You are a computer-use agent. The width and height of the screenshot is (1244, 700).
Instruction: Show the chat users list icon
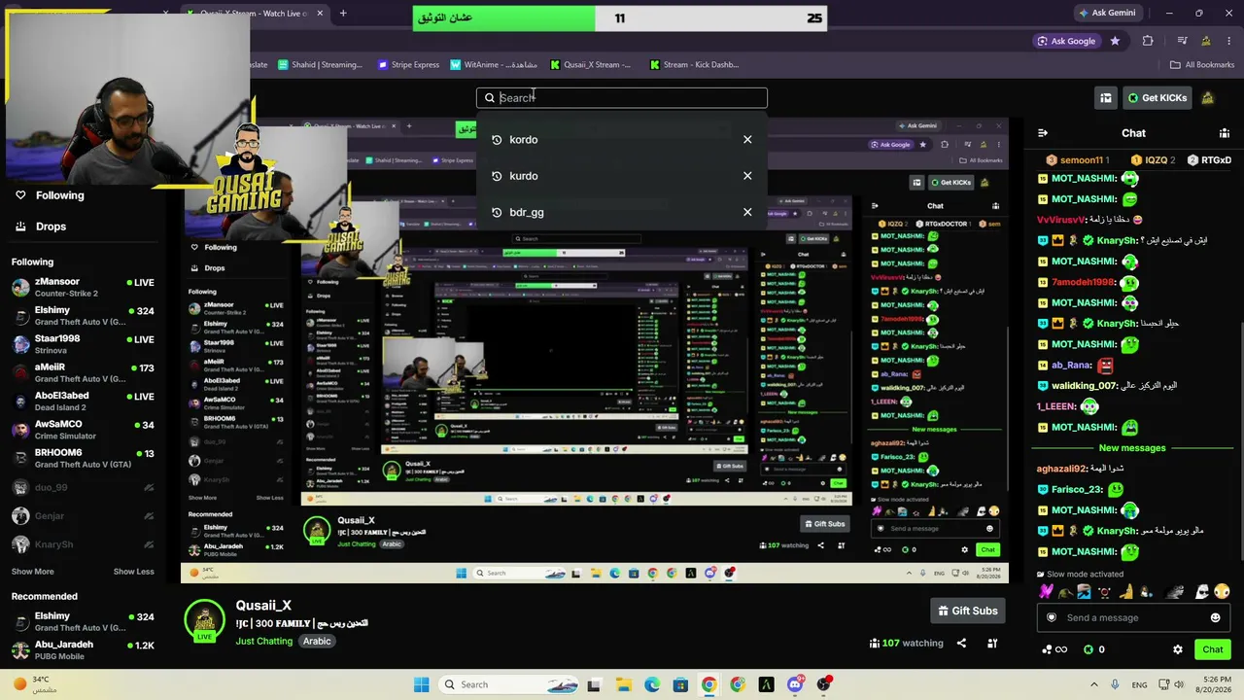click(1225, 133)
